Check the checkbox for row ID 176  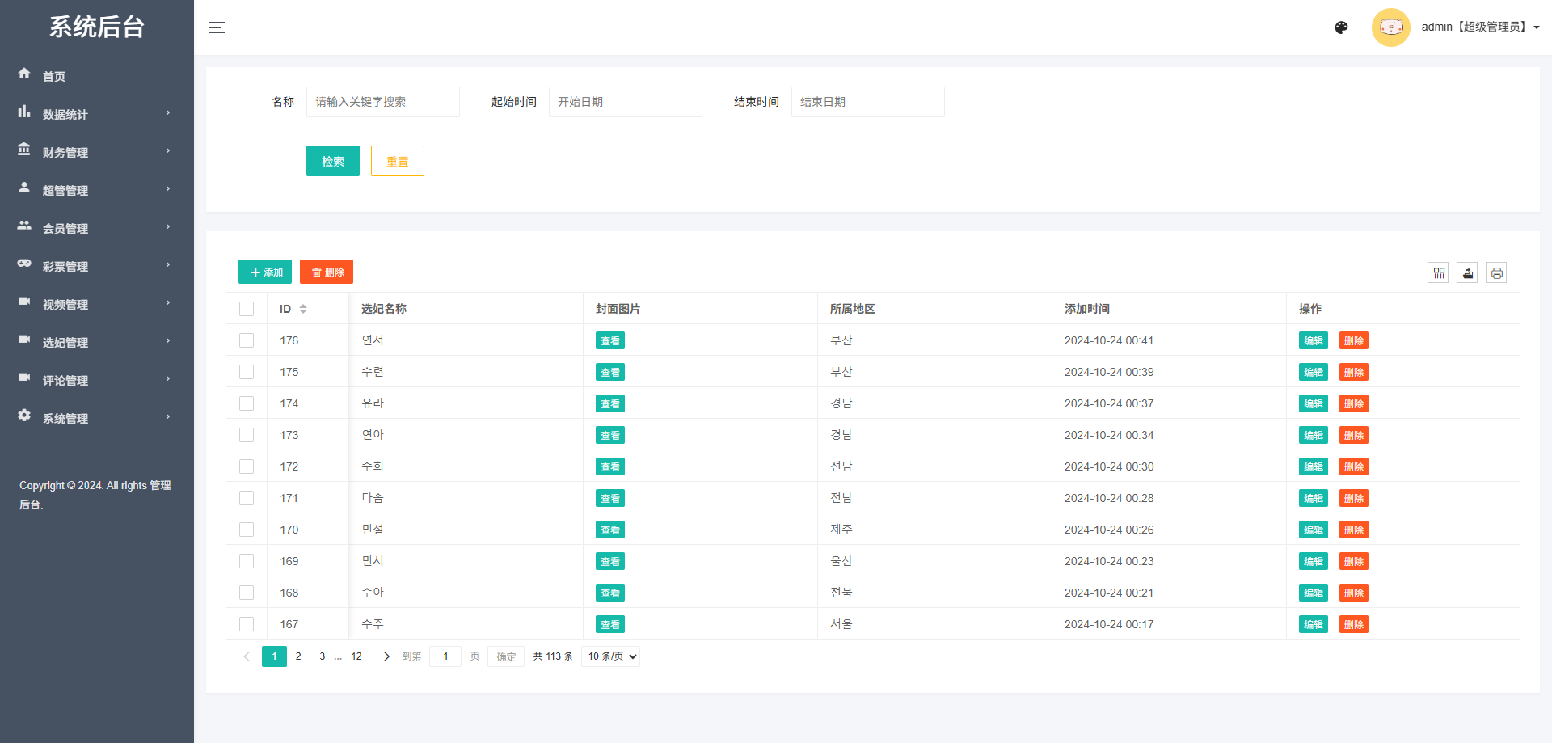tap(247, 340)
